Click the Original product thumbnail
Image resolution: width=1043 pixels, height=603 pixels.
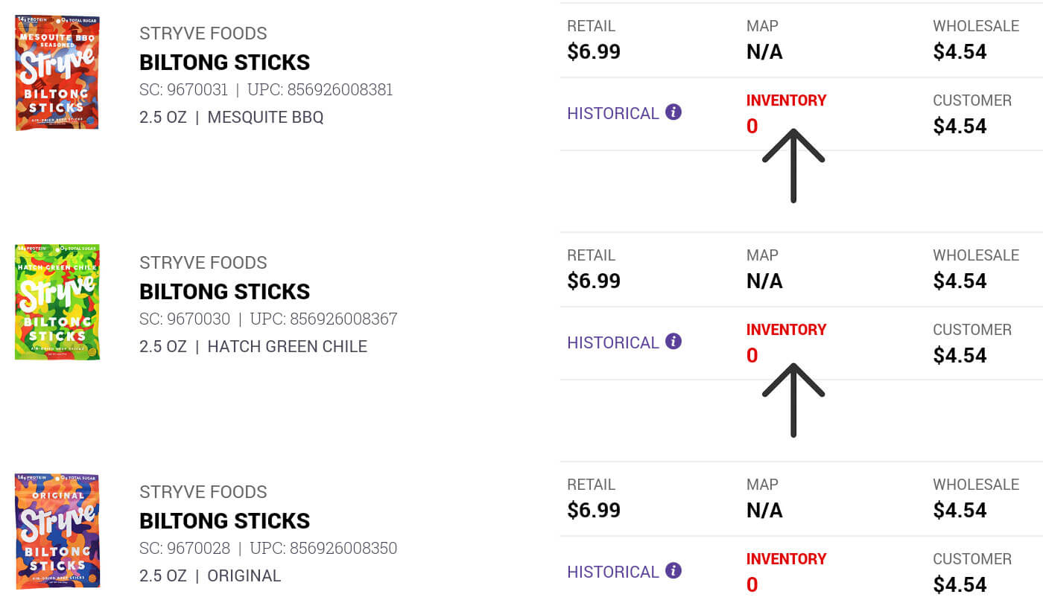57,530
